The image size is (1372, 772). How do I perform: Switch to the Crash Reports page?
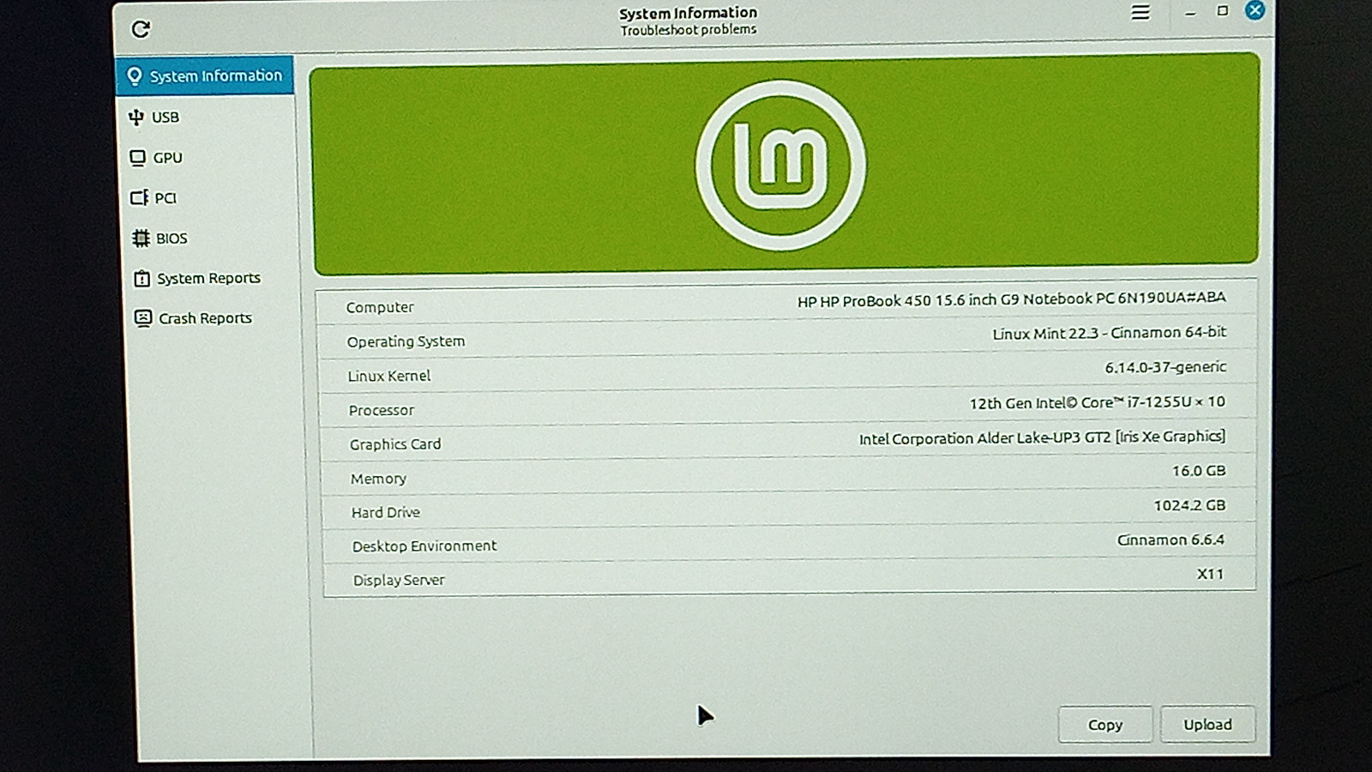coord(205,318)
